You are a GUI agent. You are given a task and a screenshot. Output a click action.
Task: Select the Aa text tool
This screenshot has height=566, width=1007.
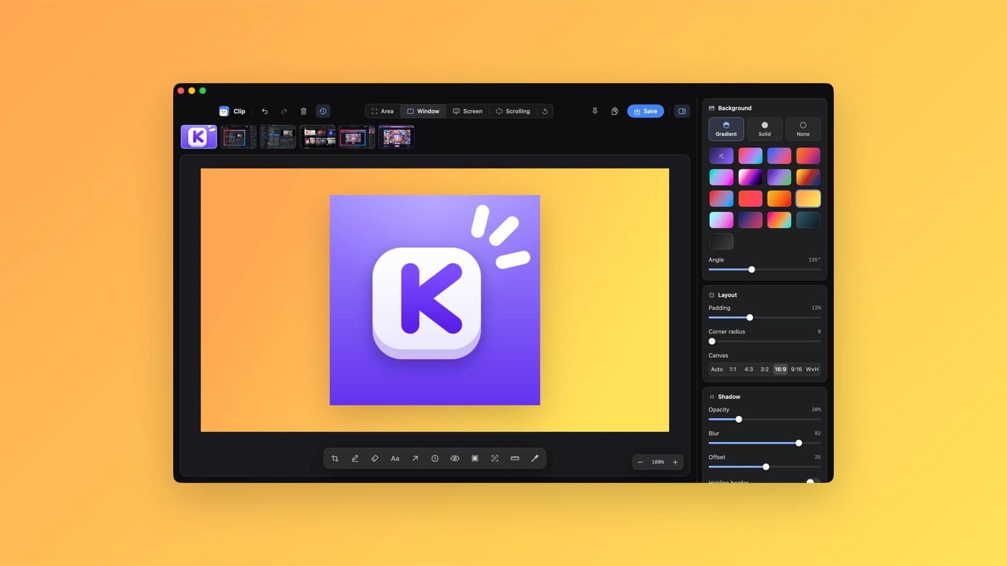pyautogui.click(x=395, y=458)
